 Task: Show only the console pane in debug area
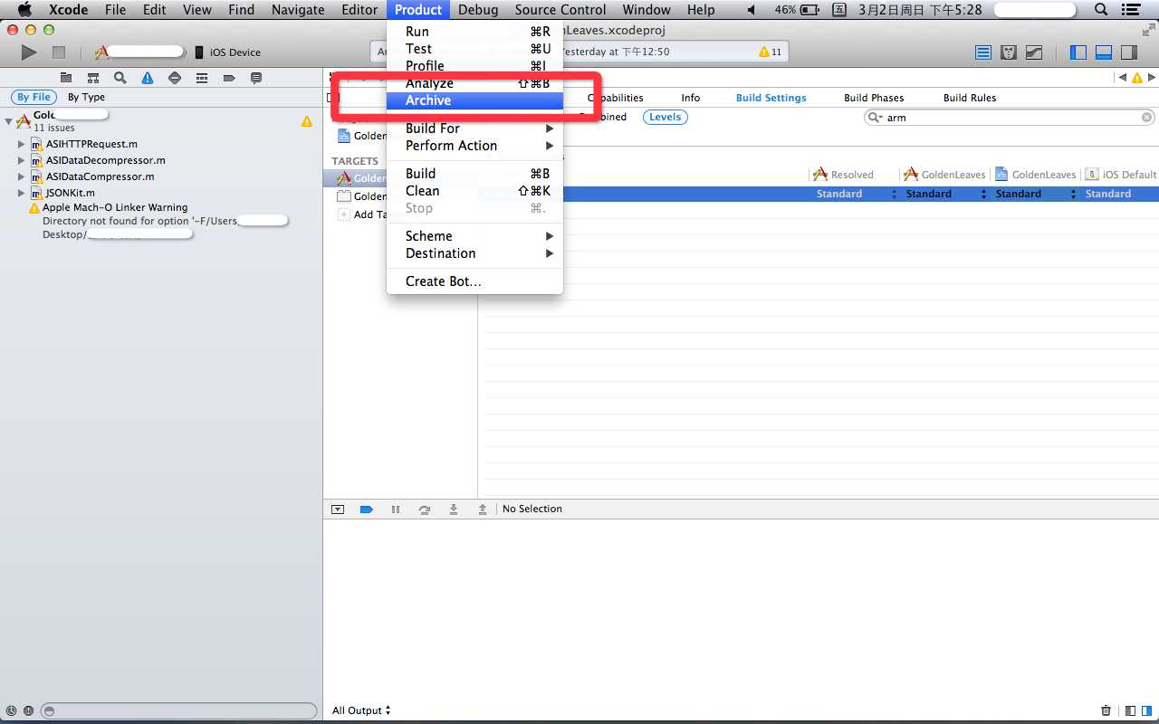pos(1146,711)
